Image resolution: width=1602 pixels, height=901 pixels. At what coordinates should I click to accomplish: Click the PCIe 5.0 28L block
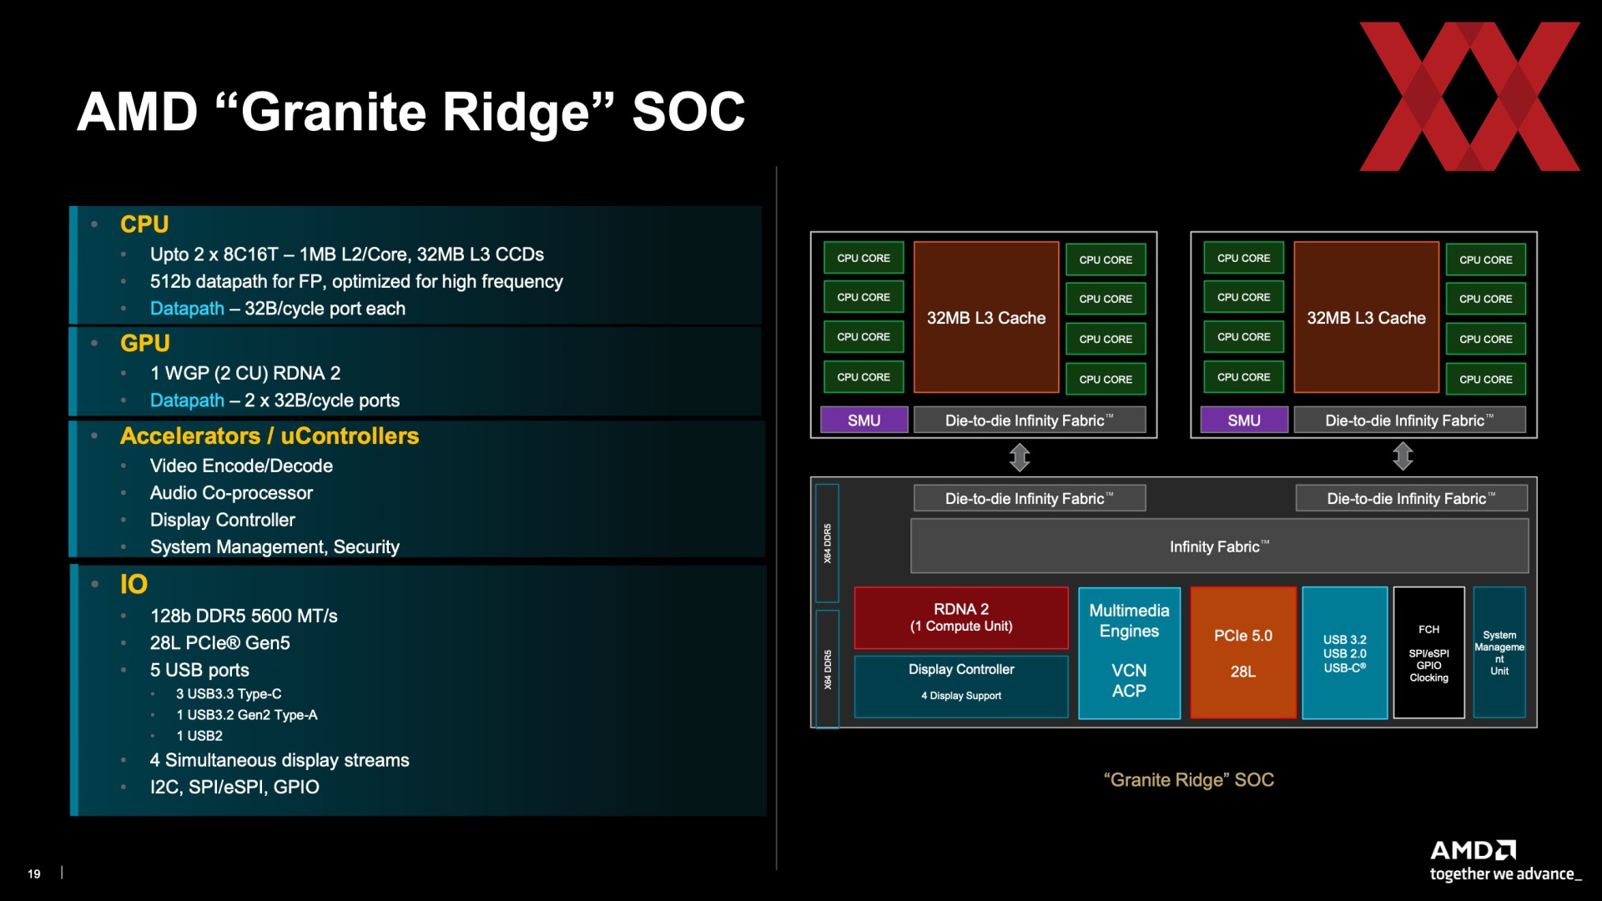coord(1243,653)
